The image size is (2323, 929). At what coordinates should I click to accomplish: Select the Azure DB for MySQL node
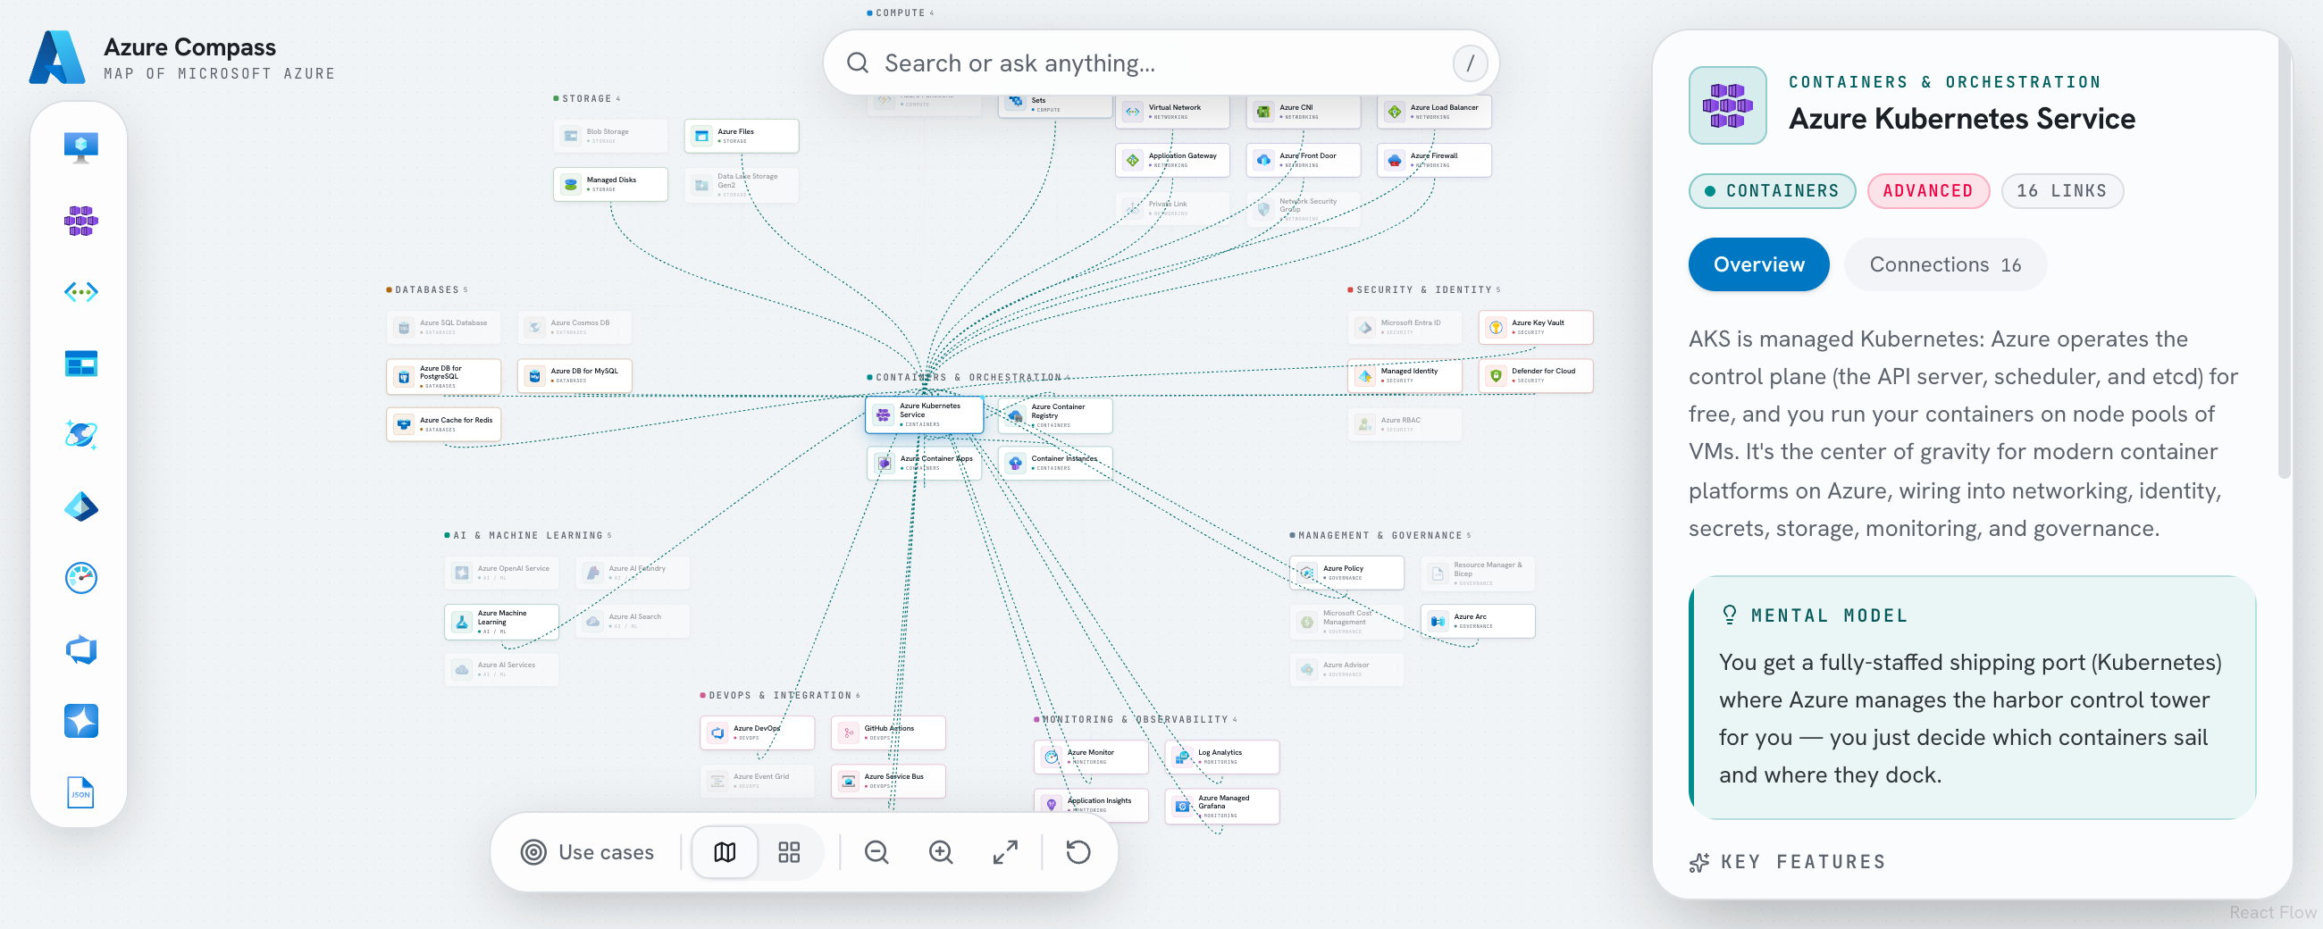tap(574, 375)
